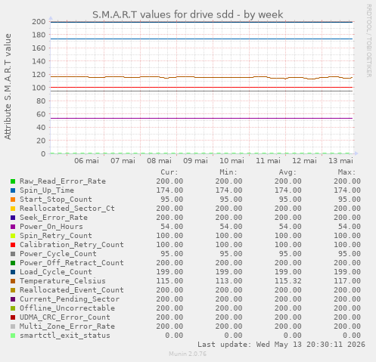376x362 pixels.
Task: Click the Calibration_Retry_Count red legend swatch
Action: (13, 245)
